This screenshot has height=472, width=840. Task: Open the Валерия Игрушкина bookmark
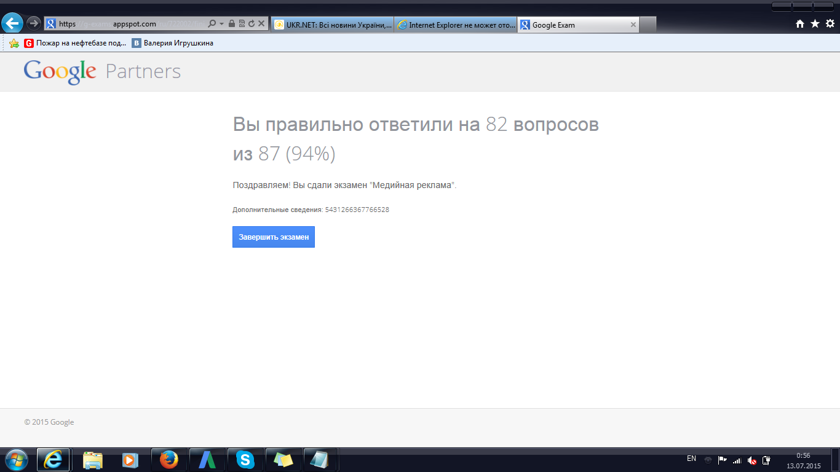(173, 43)
